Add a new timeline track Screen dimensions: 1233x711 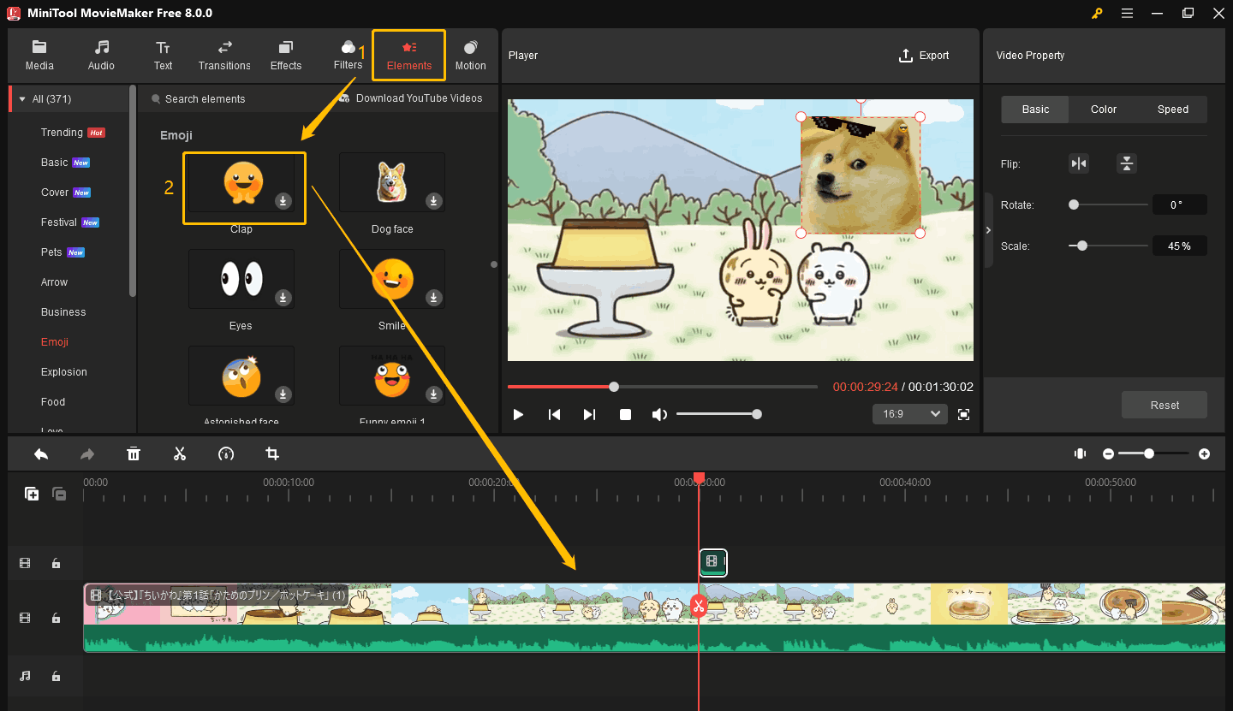tap(32, 494)
